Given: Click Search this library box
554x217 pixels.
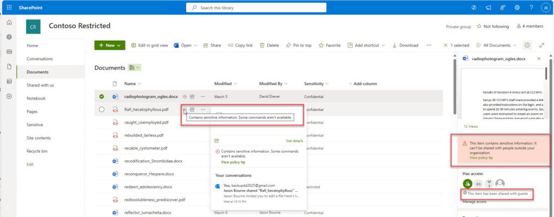Looking at the screenshot, I should 256,8.
